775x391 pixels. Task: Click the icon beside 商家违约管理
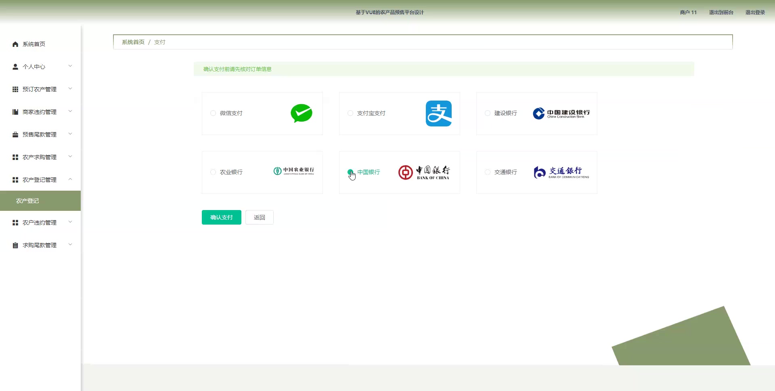point(15,112)
